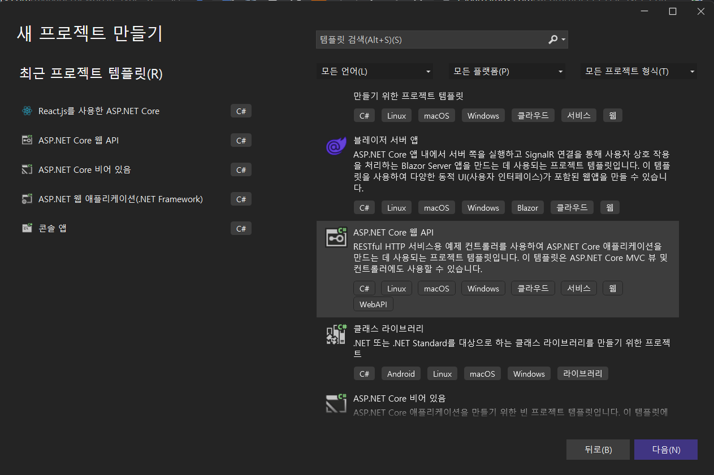Click the 뒤로(B) button
The height and width of the screenshot is (475, 714).
coord(598,450)
